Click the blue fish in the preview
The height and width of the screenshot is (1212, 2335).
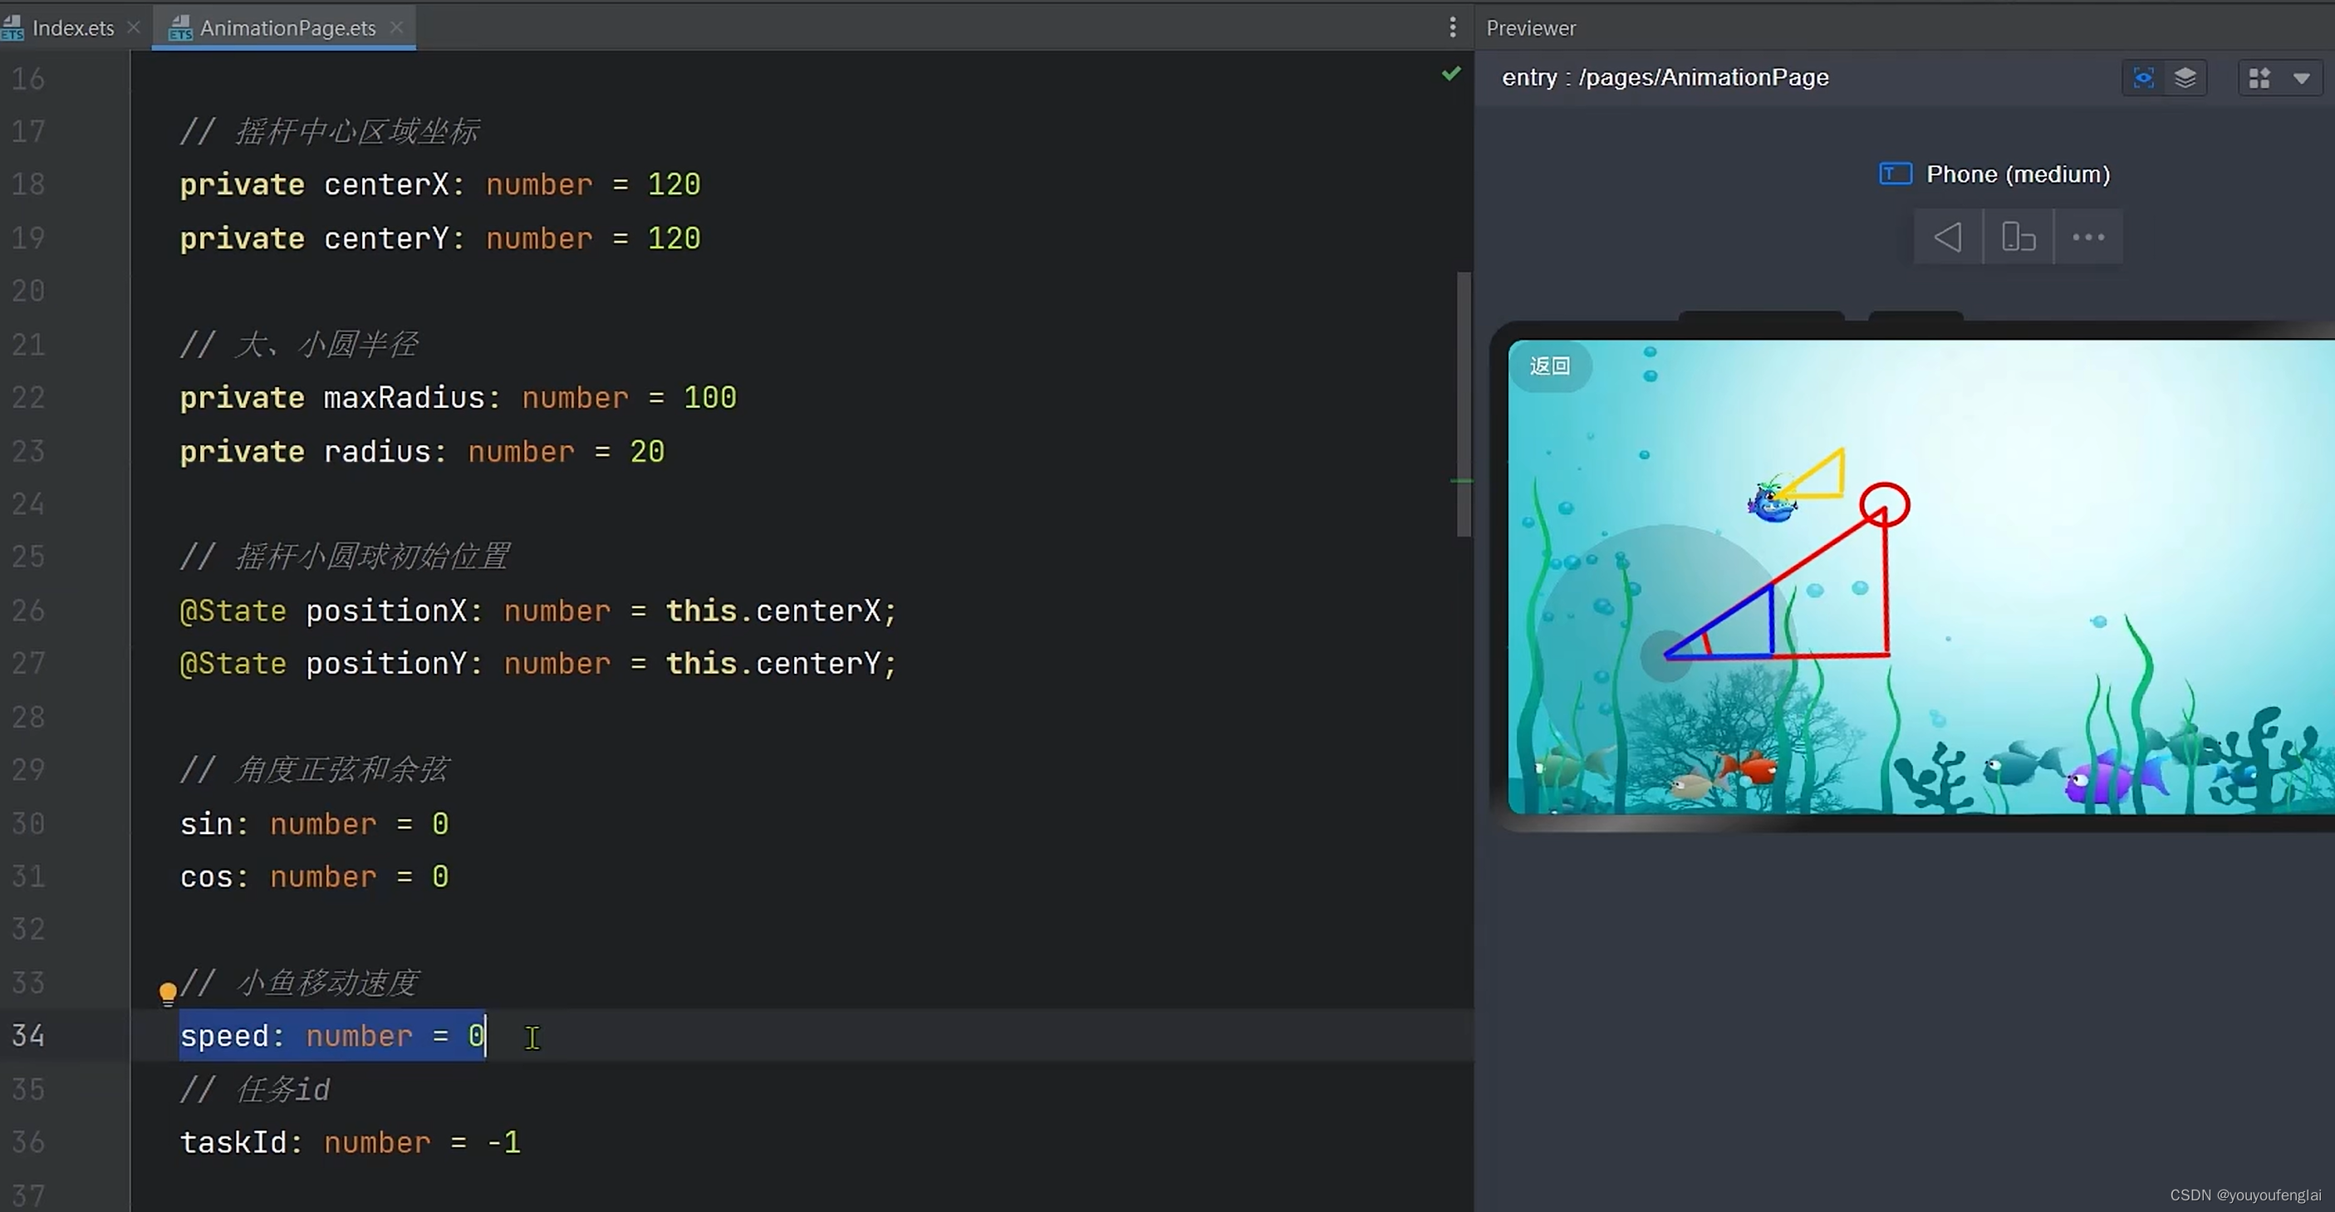click(x=1771, y=501)
